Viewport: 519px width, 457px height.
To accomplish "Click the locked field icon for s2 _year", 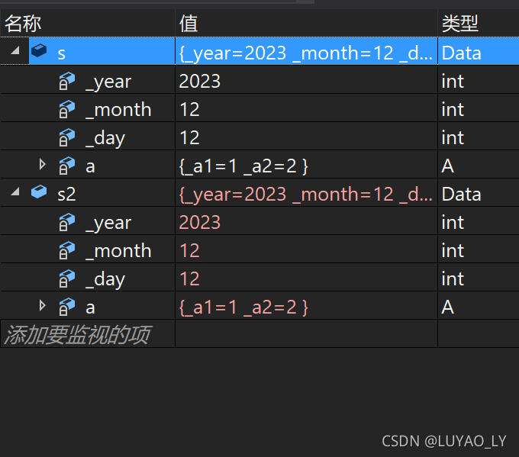I will click(67, 222).
